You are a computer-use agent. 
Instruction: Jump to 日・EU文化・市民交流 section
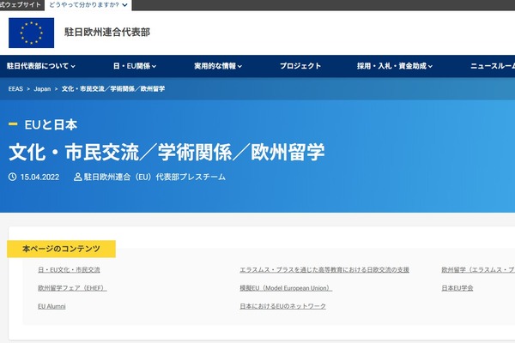pyautogui.click(x=69, y=270)
